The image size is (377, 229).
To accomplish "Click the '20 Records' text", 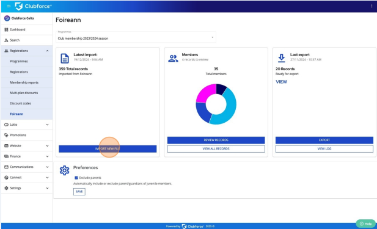I will (285, 69).
